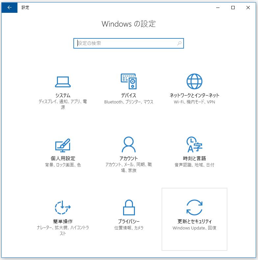Viewport: 258px width, 260px height.
Task: Open the アカウント person icon
Action: [129, 144]
